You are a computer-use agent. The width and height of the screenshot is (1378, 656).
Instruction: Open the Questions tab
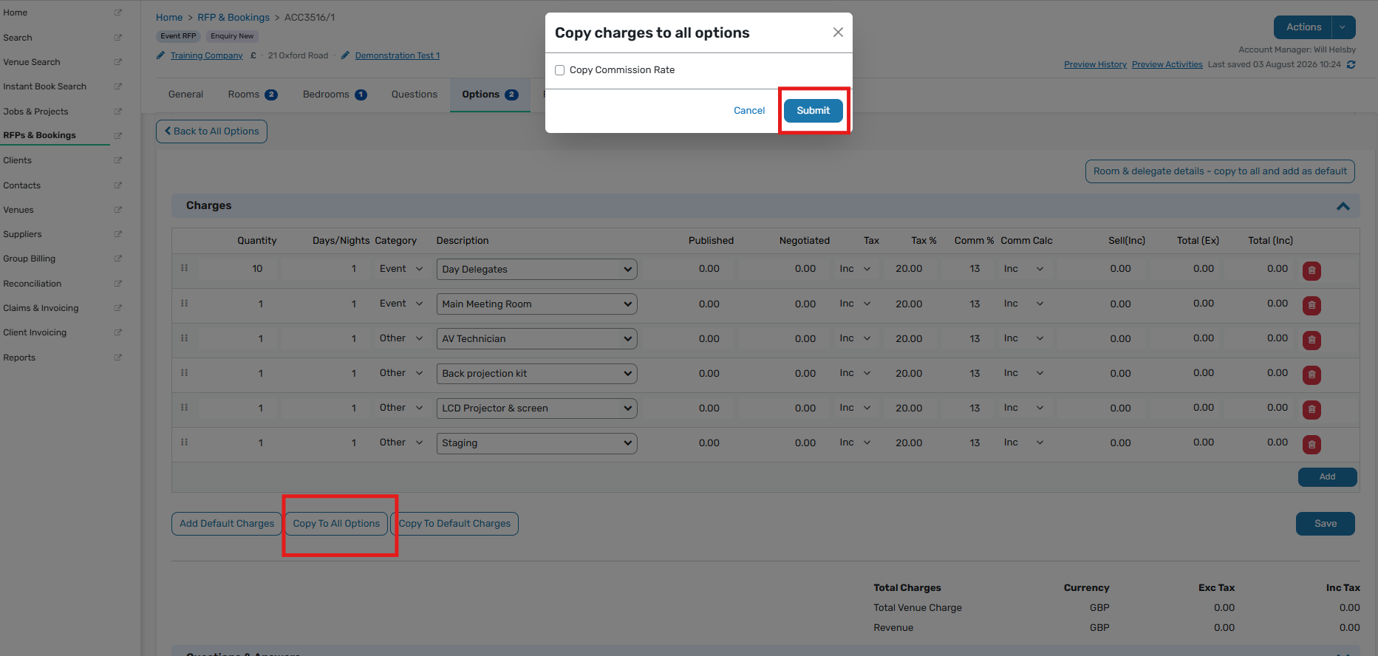coord(415,95)
